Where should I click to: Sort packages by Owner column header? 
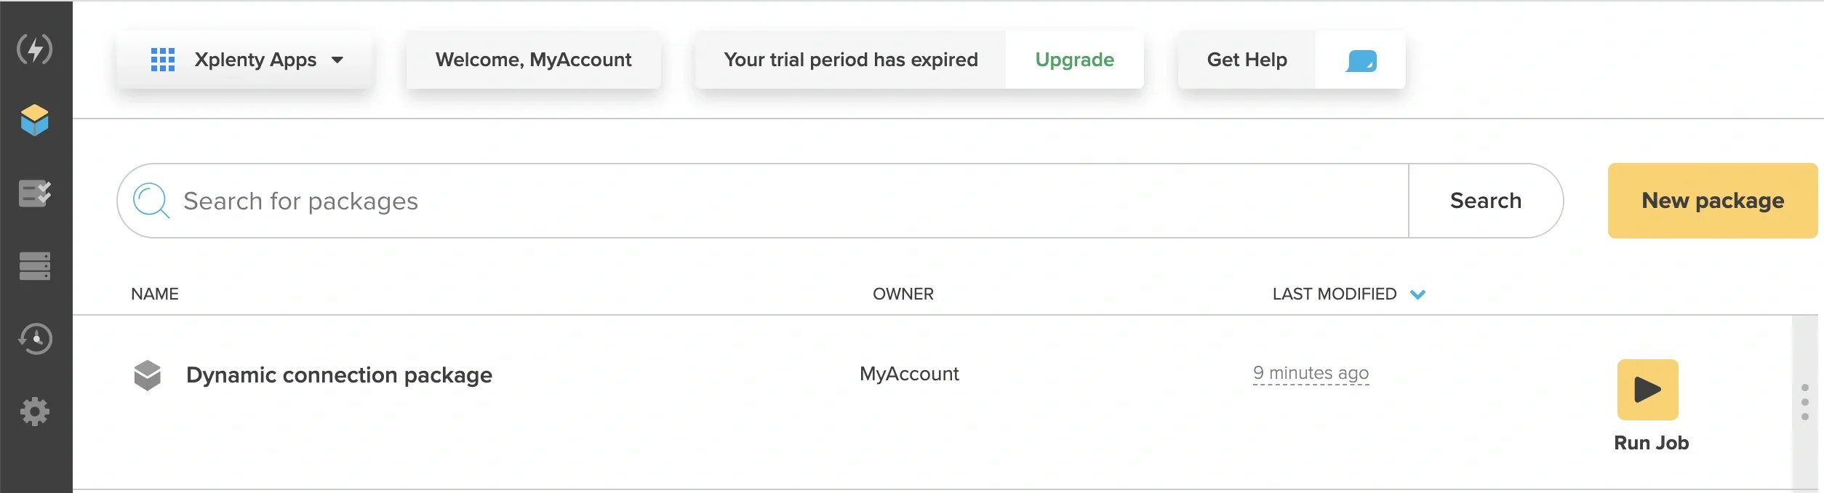click(903, 294)
